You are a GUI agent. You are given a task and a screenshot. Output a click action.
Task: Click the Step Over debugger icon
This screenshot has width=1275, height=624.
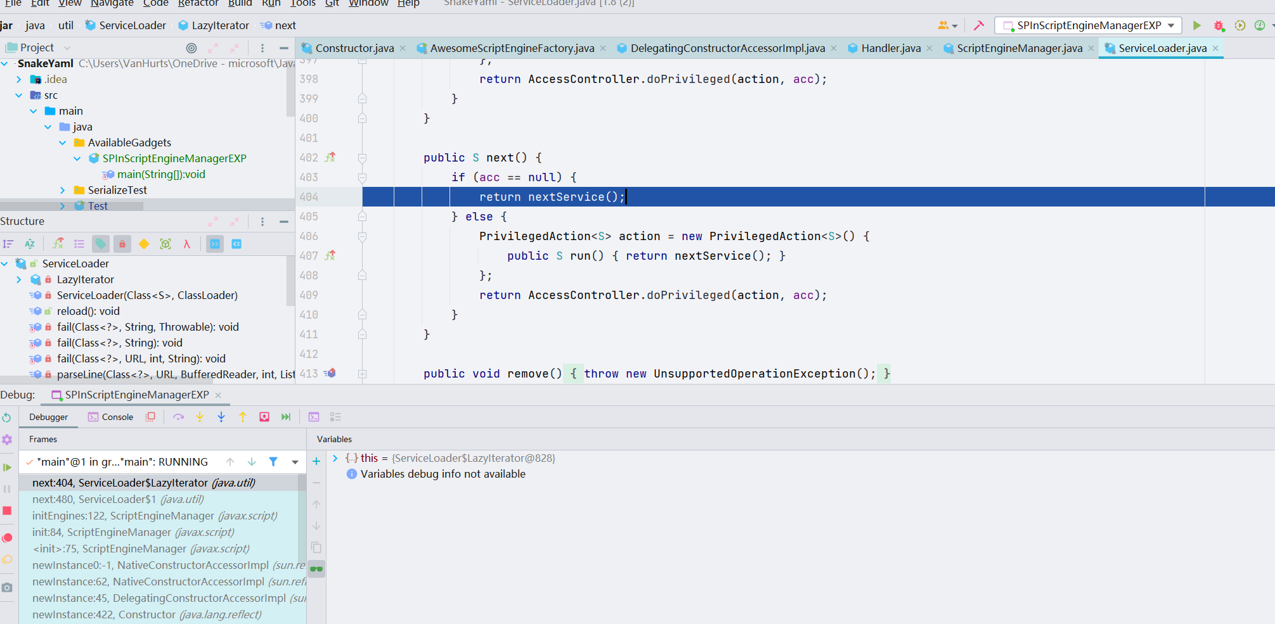[178, 417]
